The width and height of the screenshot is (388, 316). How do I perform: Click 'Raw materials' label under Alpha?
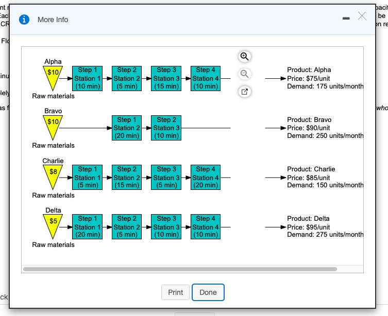click(x=53, y=96)
